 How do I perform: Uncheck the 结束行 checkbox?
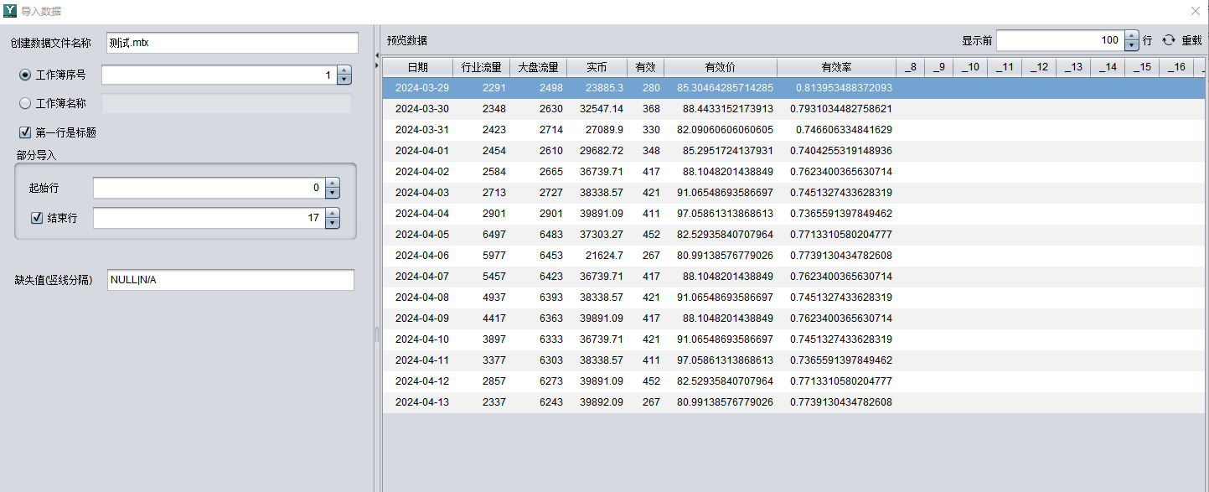click(x=37, y=218)
